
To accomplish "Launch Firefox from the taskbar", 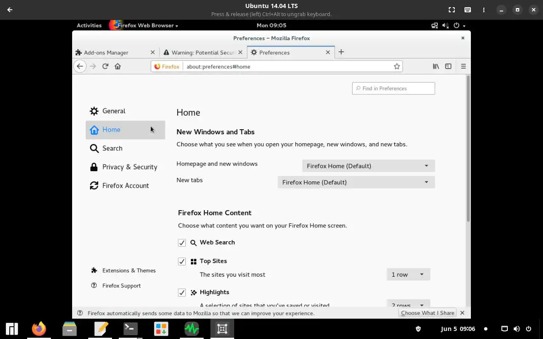I will click(x=39, y=329).
